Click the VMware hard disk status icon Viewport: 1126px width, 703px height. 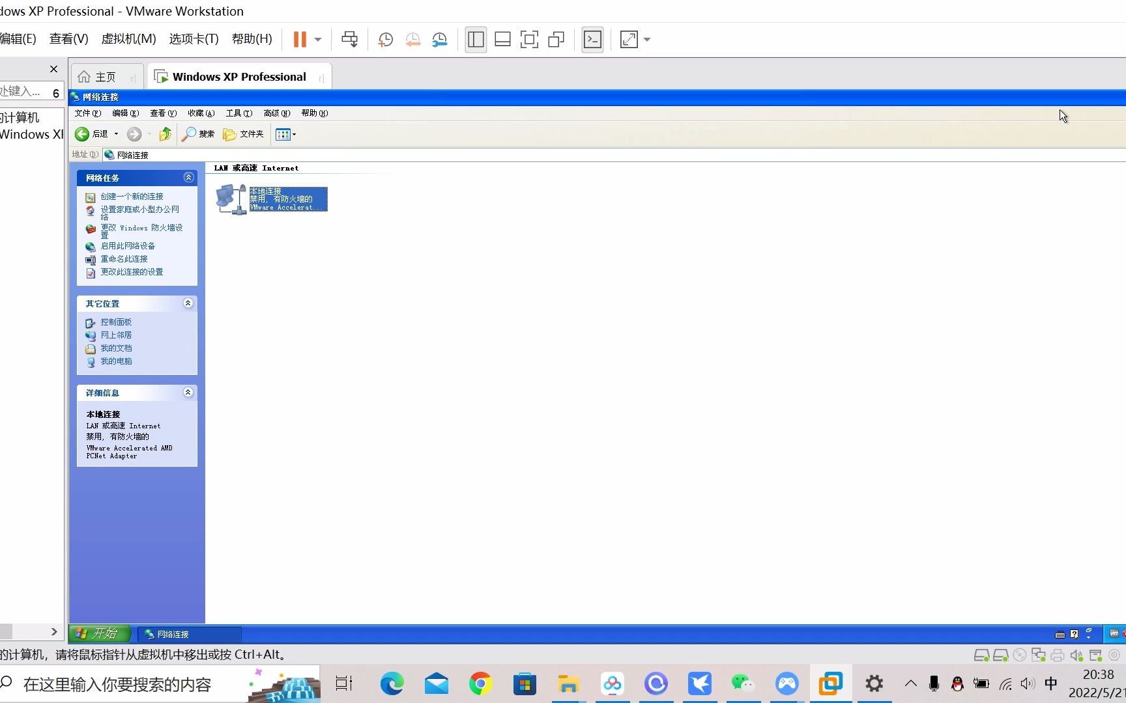click(981, 655)
